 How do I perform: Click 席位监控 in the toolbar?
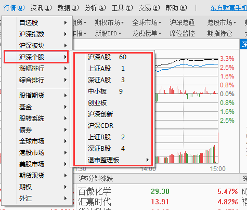click(182, 33)
